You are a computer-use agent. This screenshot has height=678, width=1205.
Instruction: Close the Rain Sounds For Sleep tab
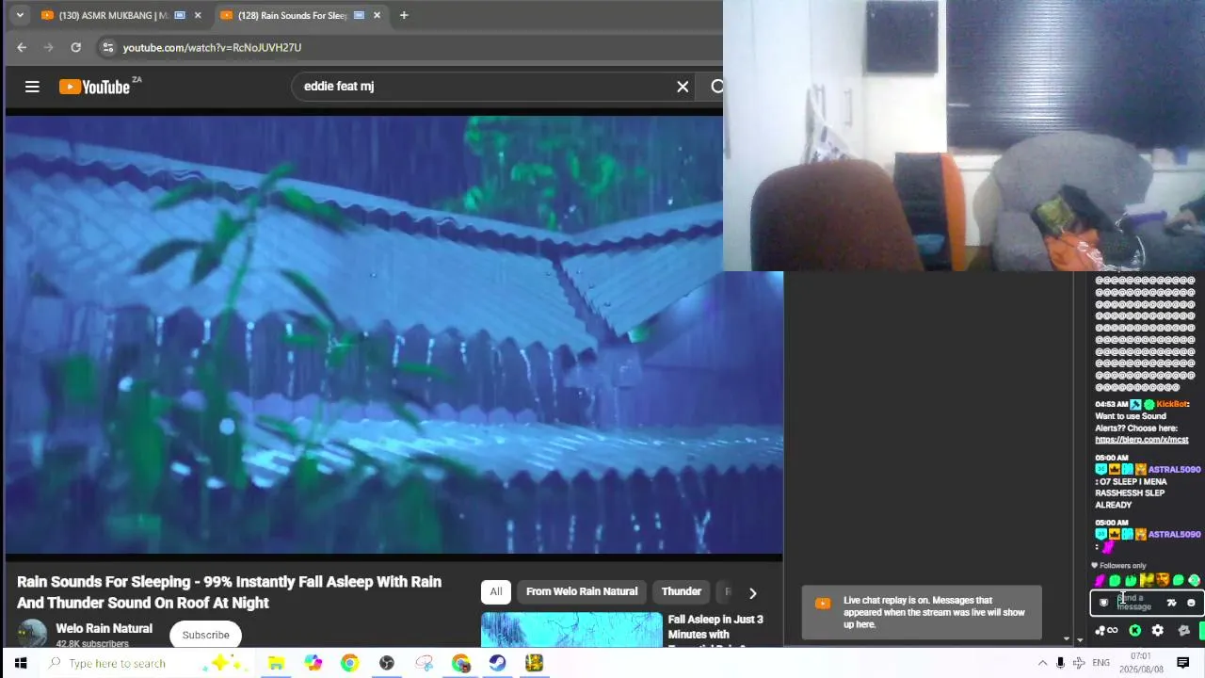click(378, 15)
